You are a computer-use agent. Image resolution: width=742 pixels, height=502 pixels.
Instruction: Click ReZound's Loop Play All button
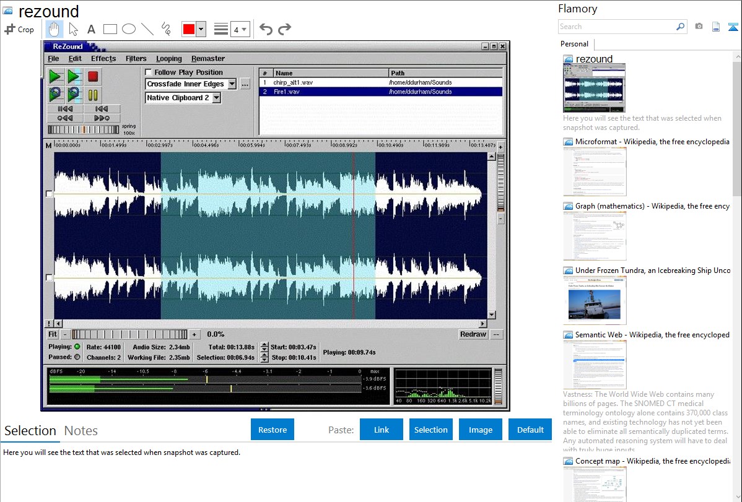pyautogui.click(x=55, y=94)
